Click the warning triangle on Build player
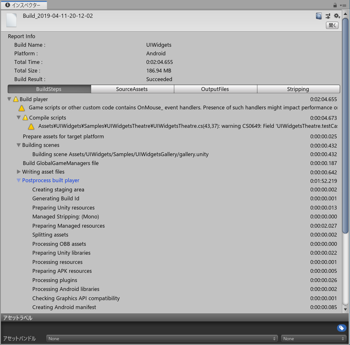 coord(16,99)
